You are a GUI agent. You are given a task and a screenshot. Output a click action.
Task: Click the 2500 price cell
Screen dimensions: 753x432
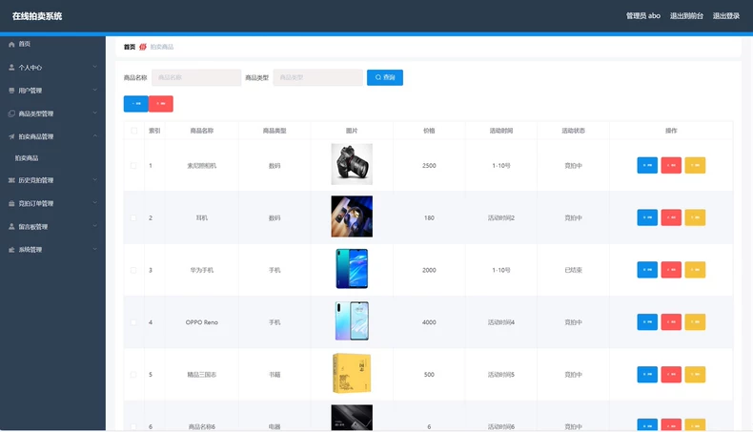(429, 166)
